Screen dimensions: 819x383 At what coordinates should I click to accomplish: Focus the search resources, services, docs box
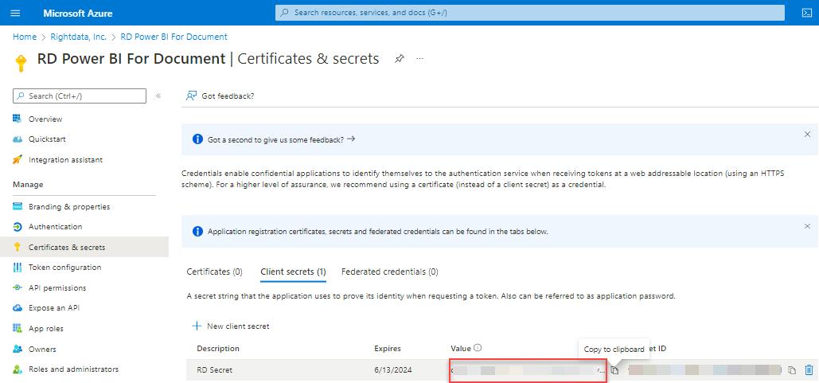529,13
